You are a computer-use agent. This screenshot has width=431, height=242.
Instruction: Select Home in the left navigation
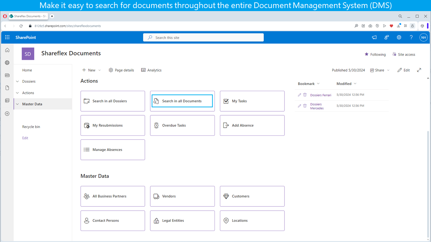27,70
